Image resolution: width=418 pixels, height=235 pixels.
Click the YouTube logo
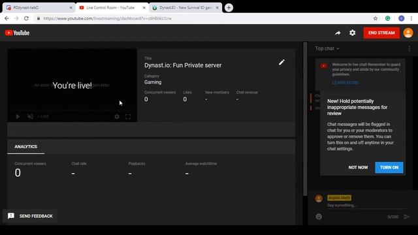point(18,33)
